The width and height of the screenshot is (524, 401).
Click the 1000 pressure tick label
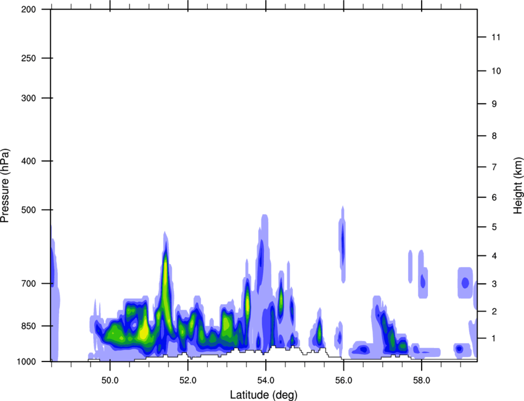[26, 362]
